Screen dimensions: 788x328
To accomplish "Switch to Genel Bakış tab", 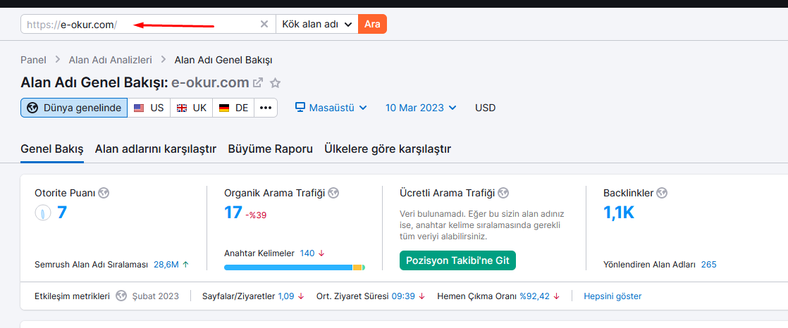I will [x=51, y=149].
